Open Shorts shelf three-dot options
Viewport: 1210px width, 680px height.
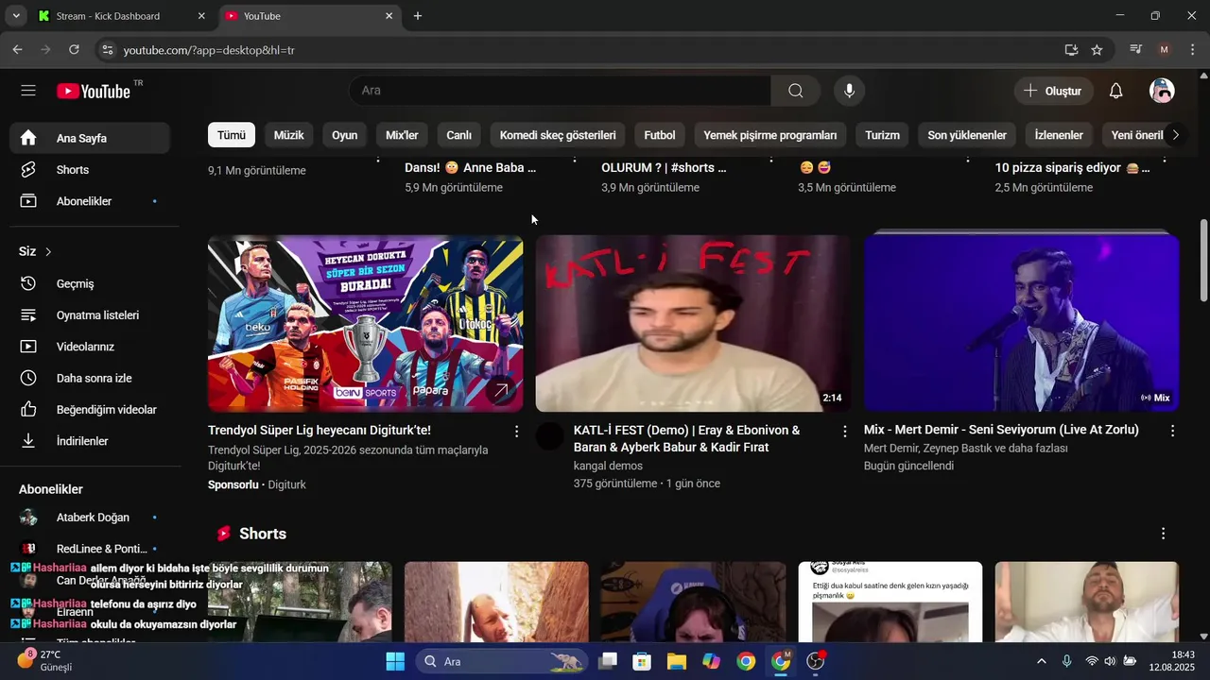1163,534
